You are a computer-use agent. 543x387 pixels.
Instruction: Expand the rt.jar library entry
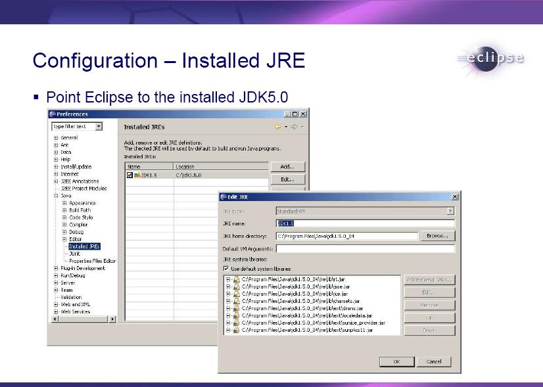pos(228,279)
